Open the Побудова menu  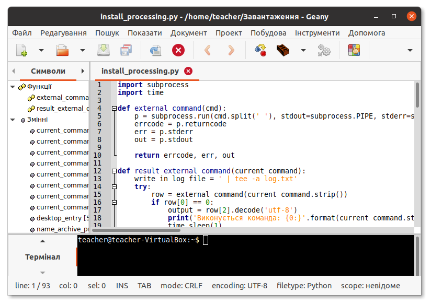pyautogui.click(x=268, y=33)
